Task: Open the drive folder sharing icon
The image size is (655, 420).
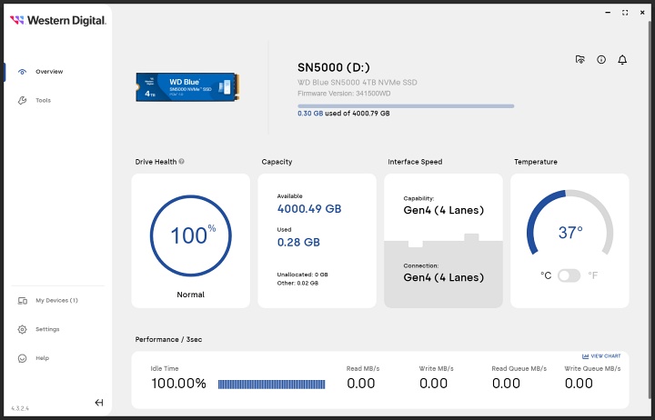Action: tap(579, 60)
